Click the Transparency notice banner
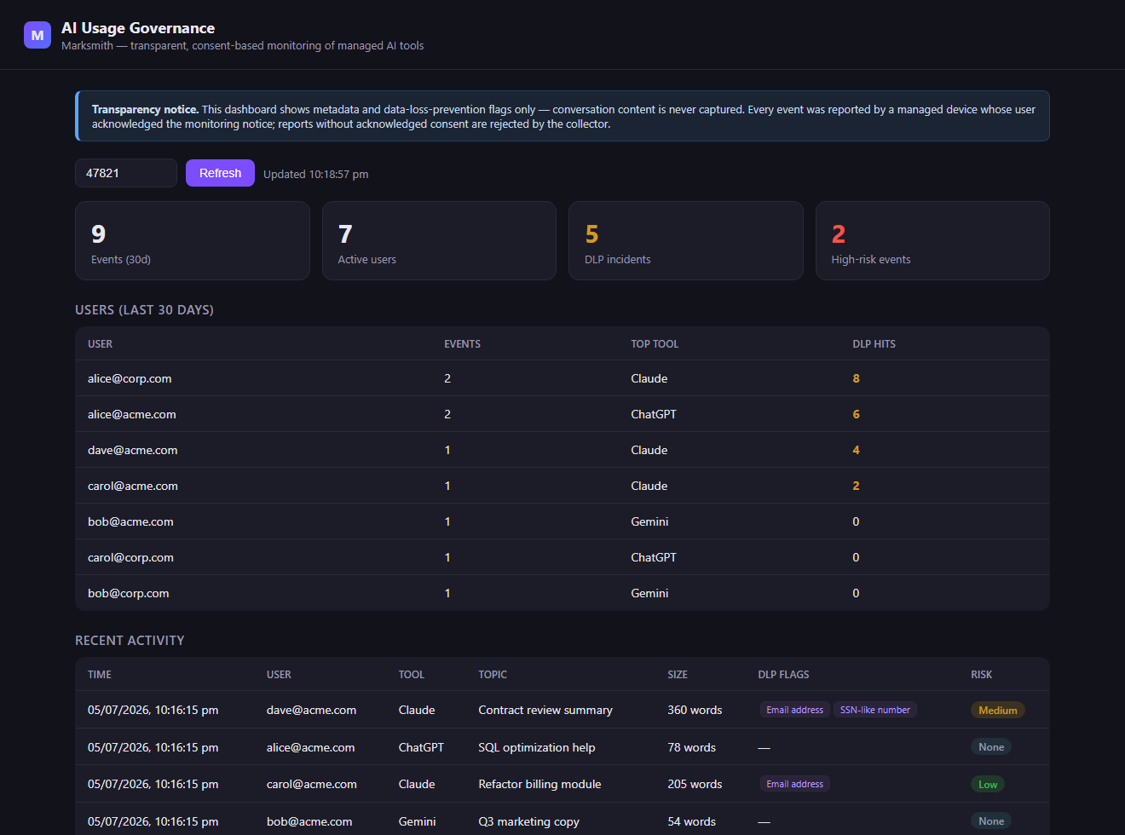This screenshot has height=835, width=1125. click(x=562, y=116)
